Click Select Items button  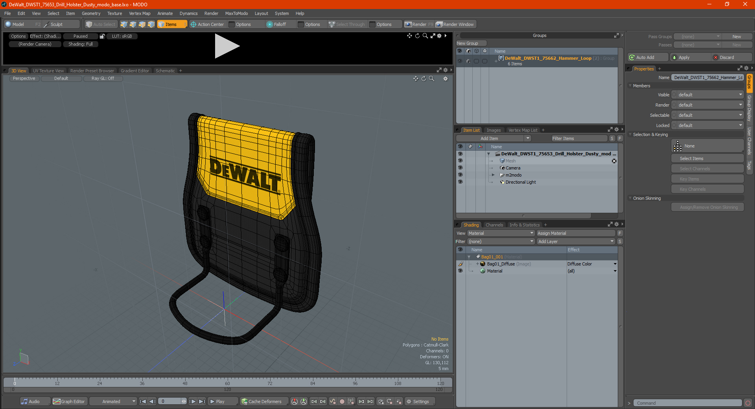pos(707,158)
